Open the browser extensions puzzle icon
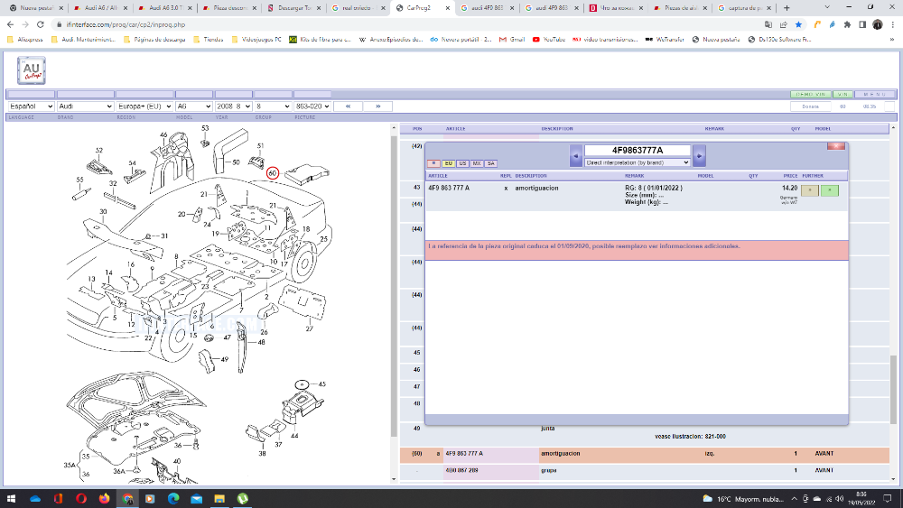This screenshot has width=903, height=508. pyautogui.click(x=847, y=24)
